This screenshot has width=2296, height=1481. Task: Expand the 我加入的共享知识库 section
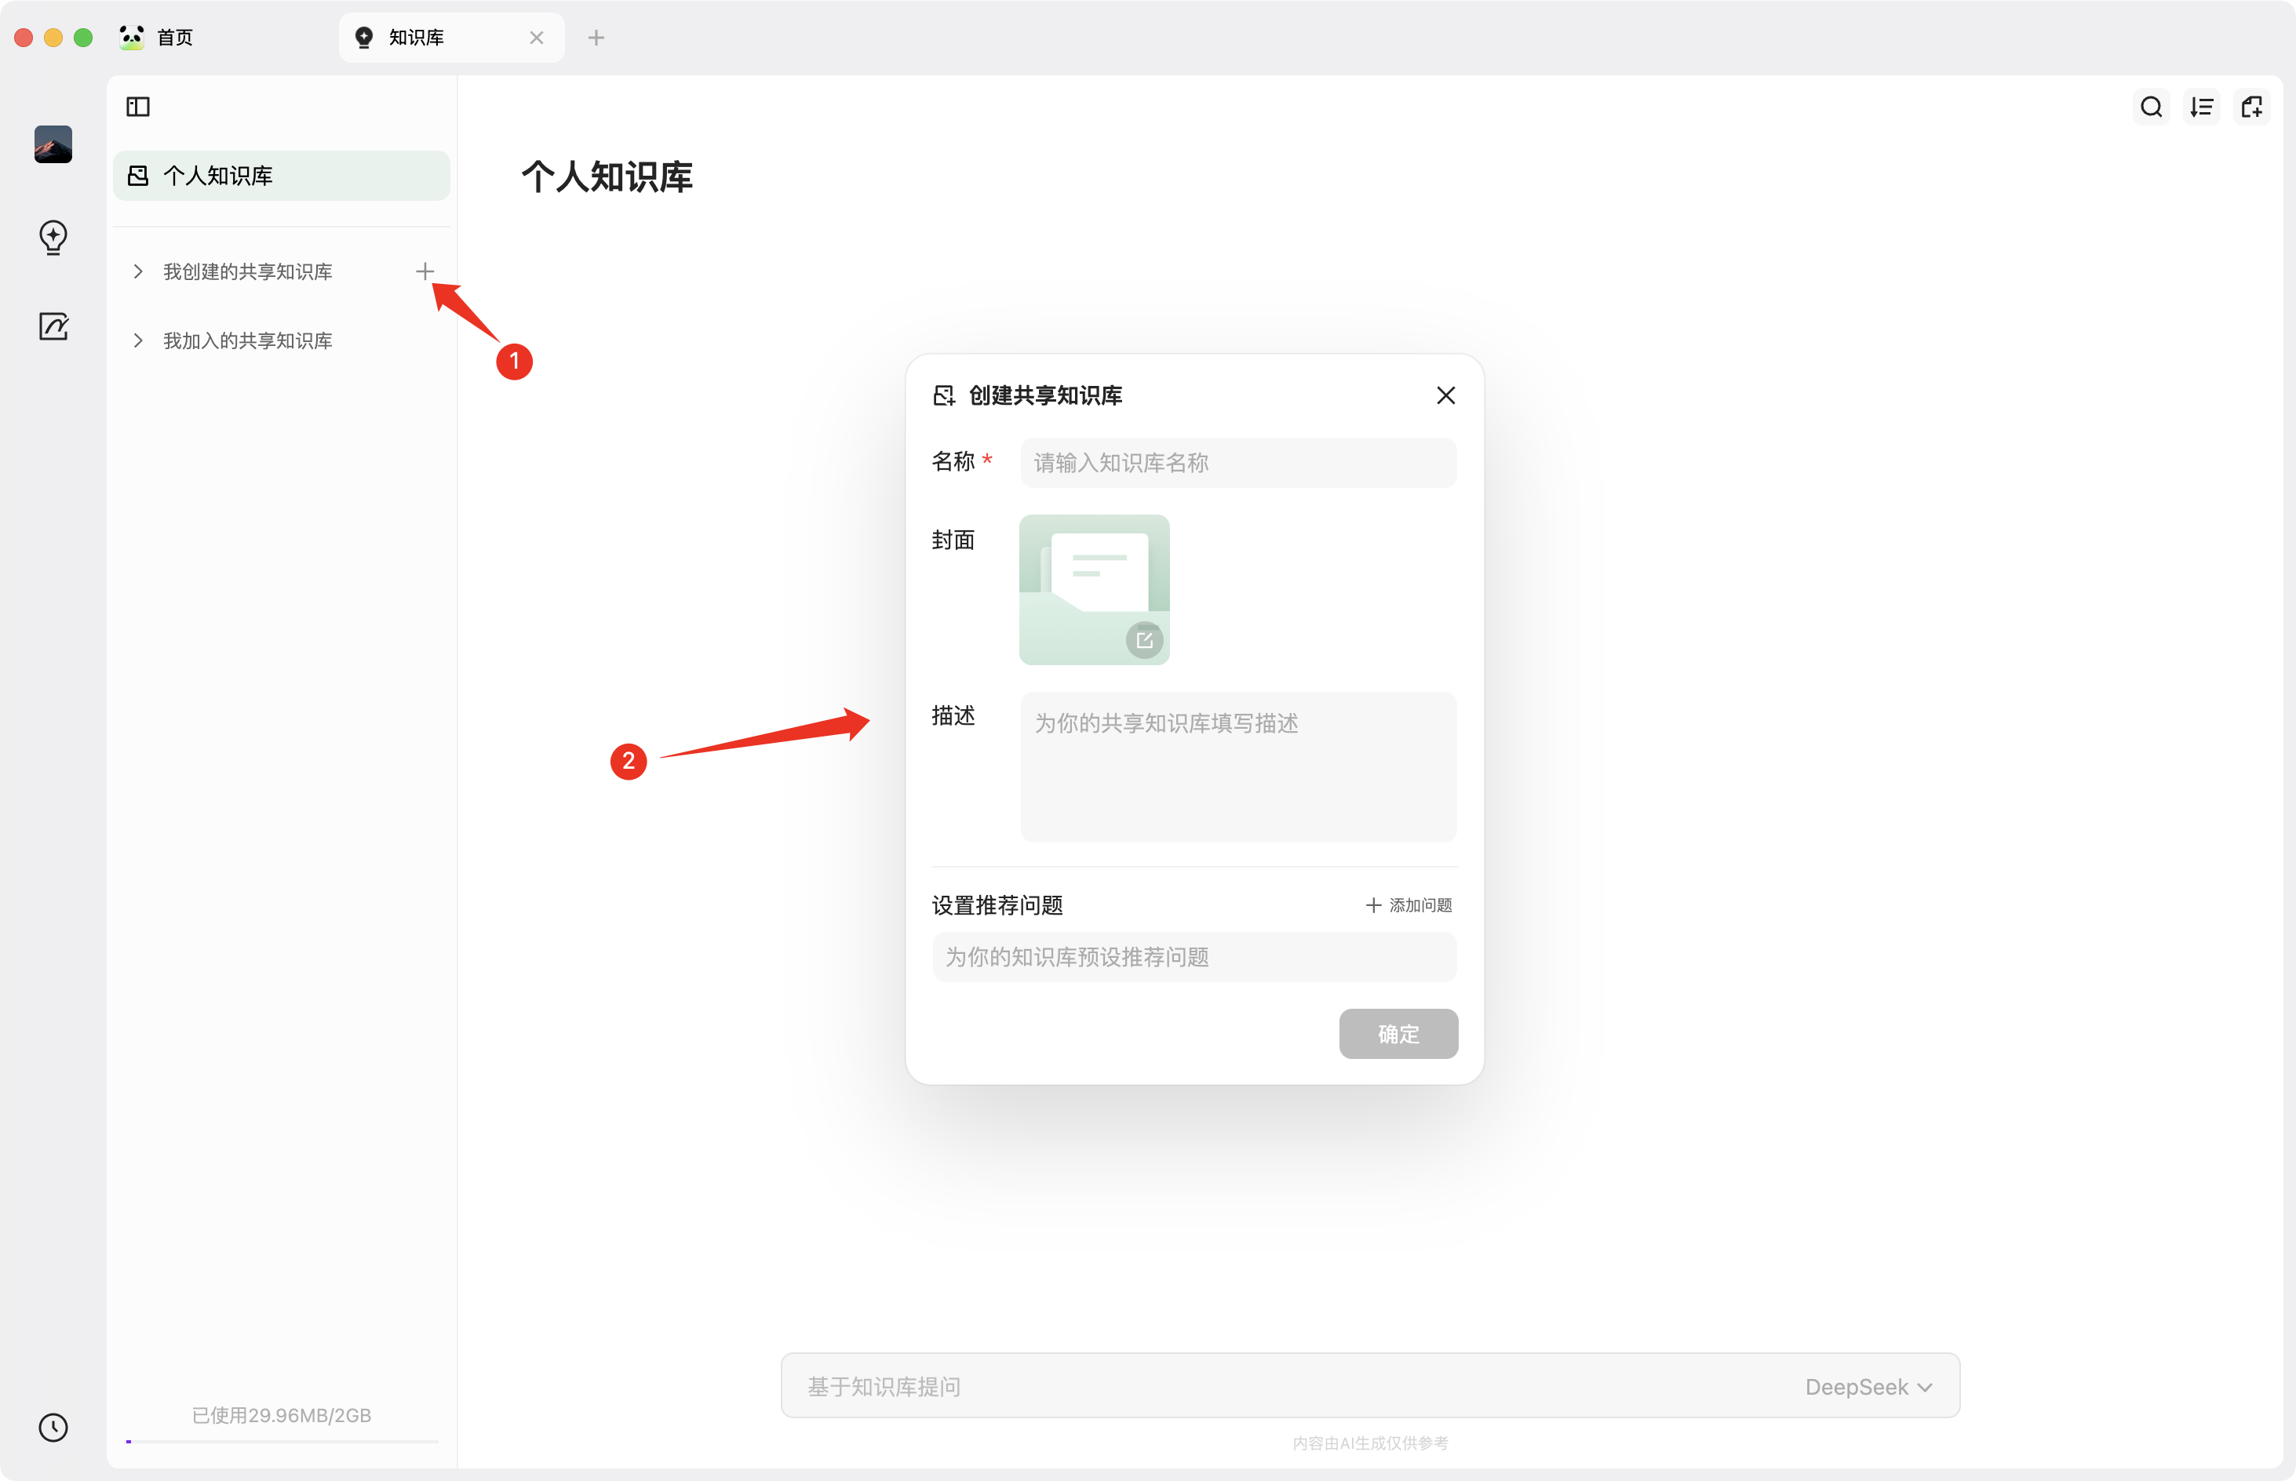pyautogui.click(x=137, y=340)
